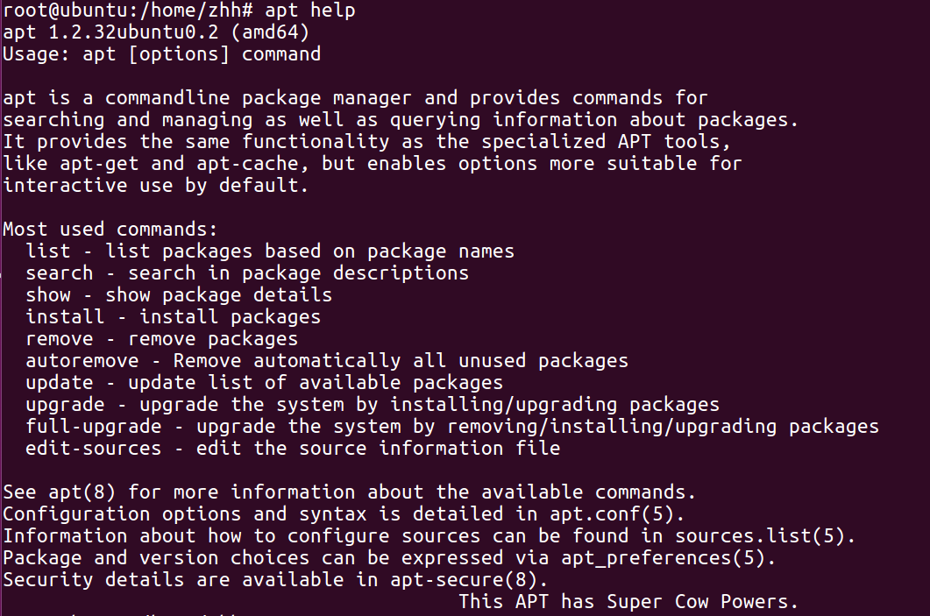Screen dimensions: 930x616
Task: Click the 'show' command entry
Action: (x=48, y=295)
